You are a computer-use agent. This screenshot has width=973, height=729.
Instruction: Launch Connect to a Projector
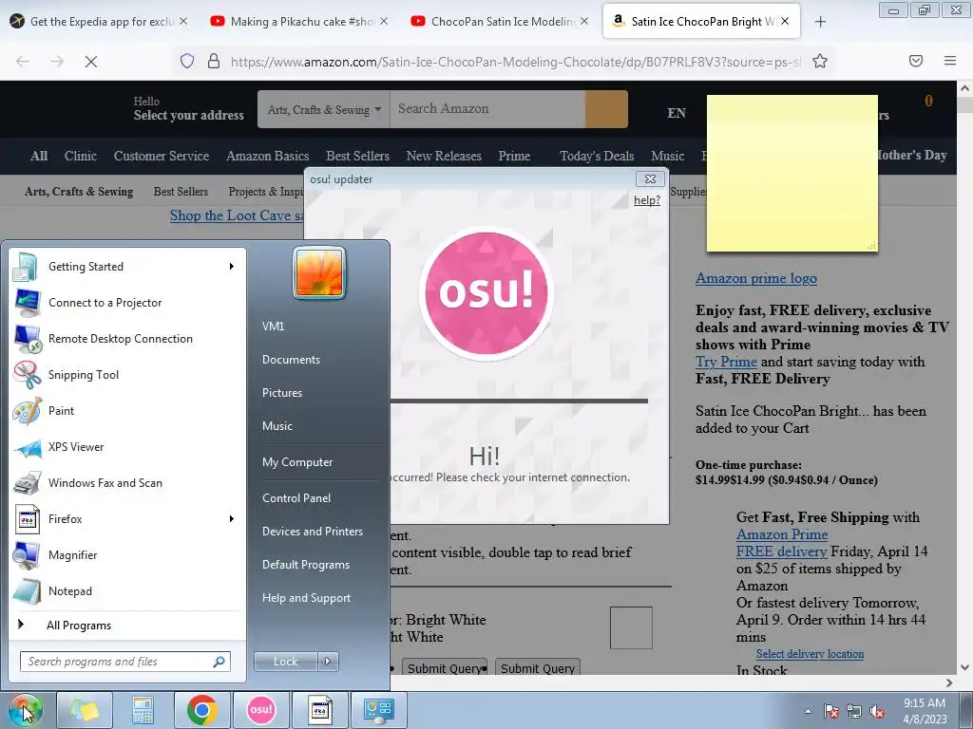pyautogui.click(x=127, y=303)
